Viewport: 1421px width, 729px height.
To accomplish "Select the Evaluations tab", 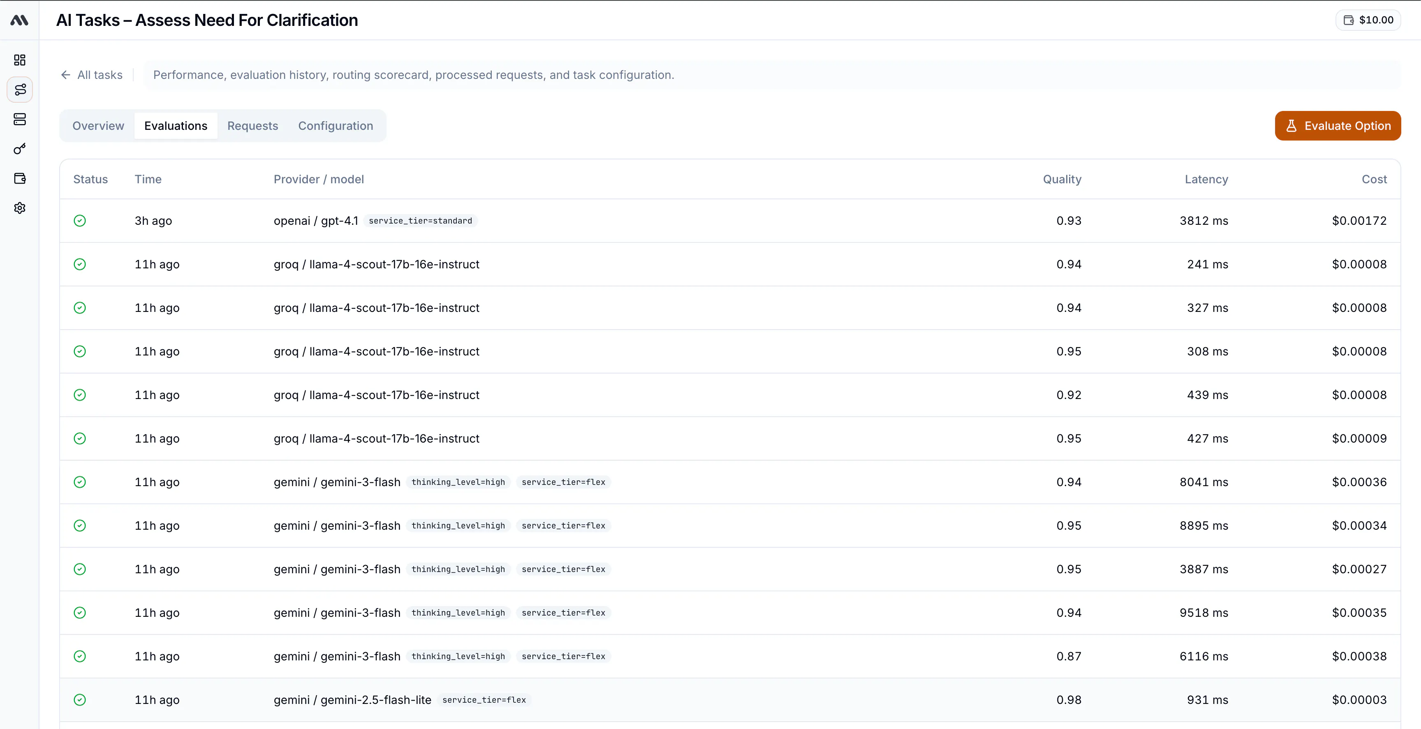I will [176, 126].
